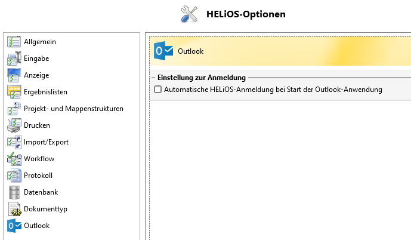The width and height of the screenshot is (411, 240).
Task: Click the Projekt- und Mappenstrukturen icon
Action: 14,109
